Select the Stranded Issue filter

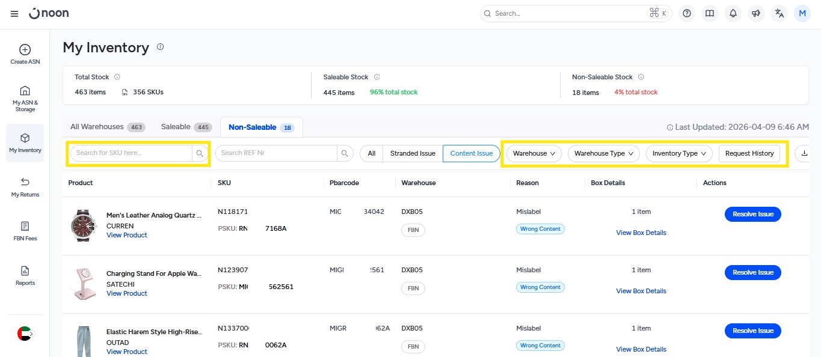(x=413, y=153)
